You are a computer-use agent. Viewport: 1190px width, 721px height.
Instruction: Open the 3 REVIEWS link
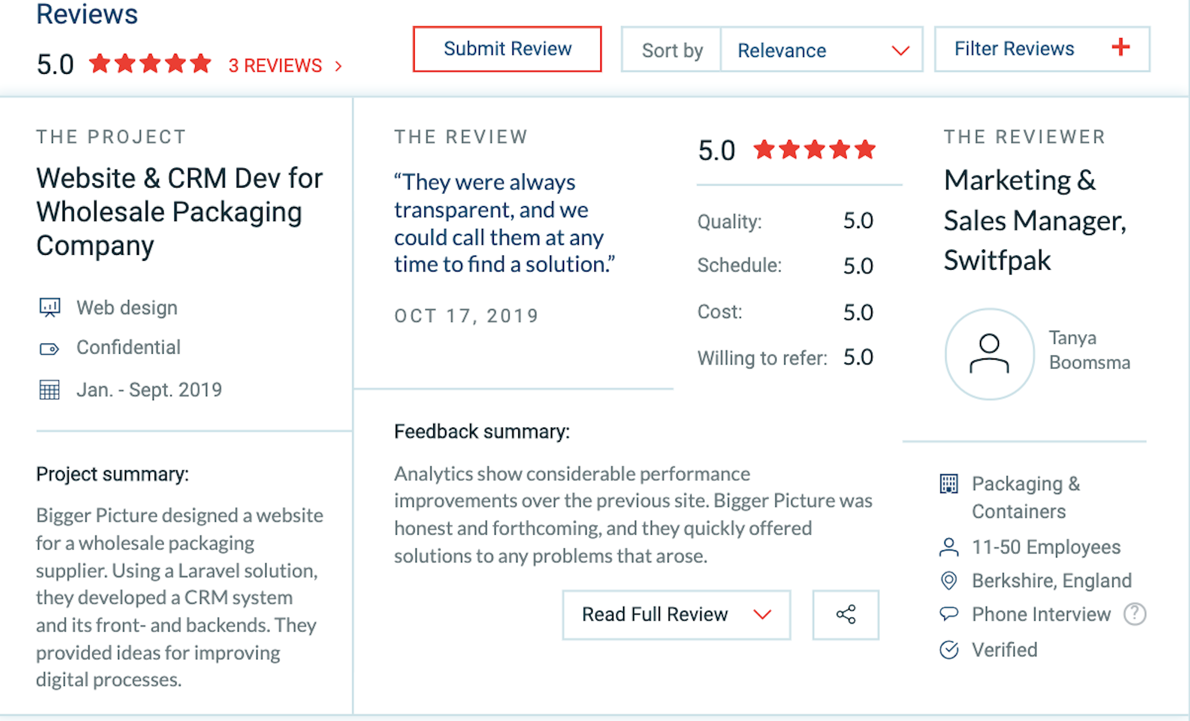pos(284,65)
